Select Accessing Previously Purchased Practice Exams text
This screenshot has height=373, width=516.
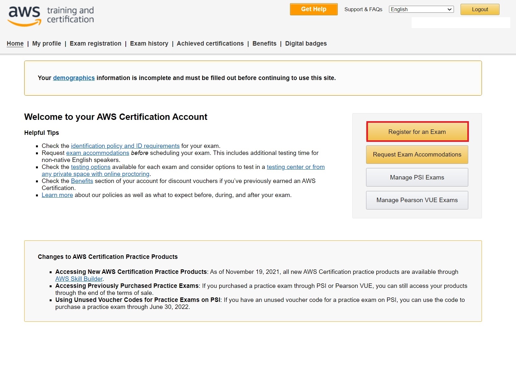pos(127,286)
